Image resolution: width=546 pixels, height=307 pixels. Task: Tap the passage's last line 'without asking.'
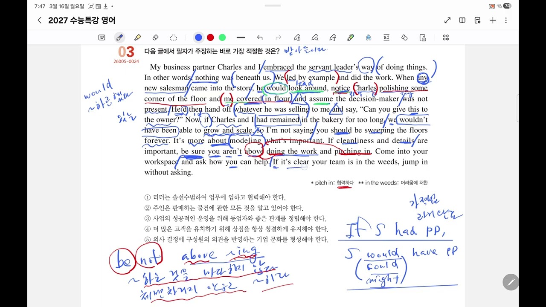pyautogui.click(x=168, y=172)
